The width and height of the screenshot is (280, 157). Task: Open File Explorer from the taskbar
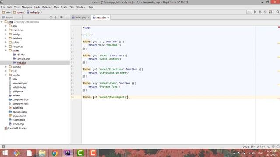pos(42,153)
